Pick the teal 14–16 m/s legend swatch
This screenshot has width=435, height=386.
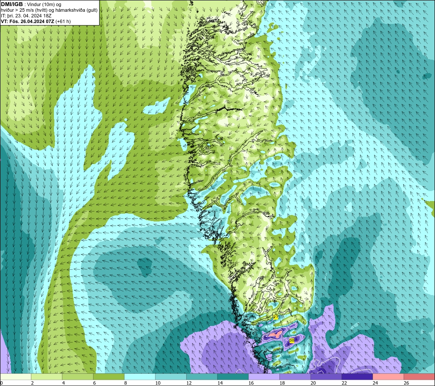tap(233, 377)
